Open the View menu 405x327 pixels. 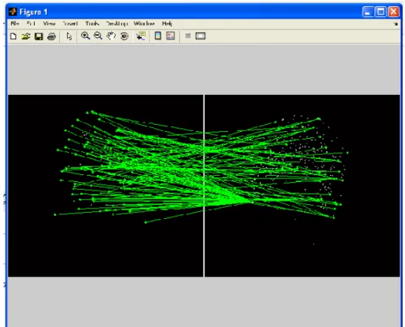(49, 23)
